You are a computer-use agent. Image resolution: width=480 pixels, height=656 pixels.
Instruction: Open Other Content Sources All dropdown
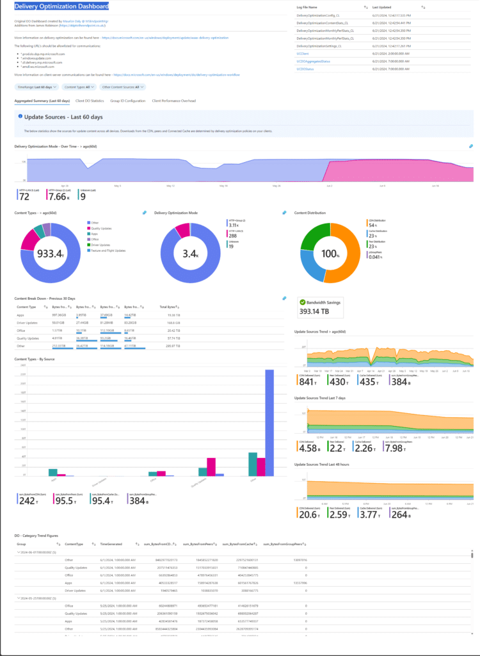pyautogui.click(x=123, y=86)
